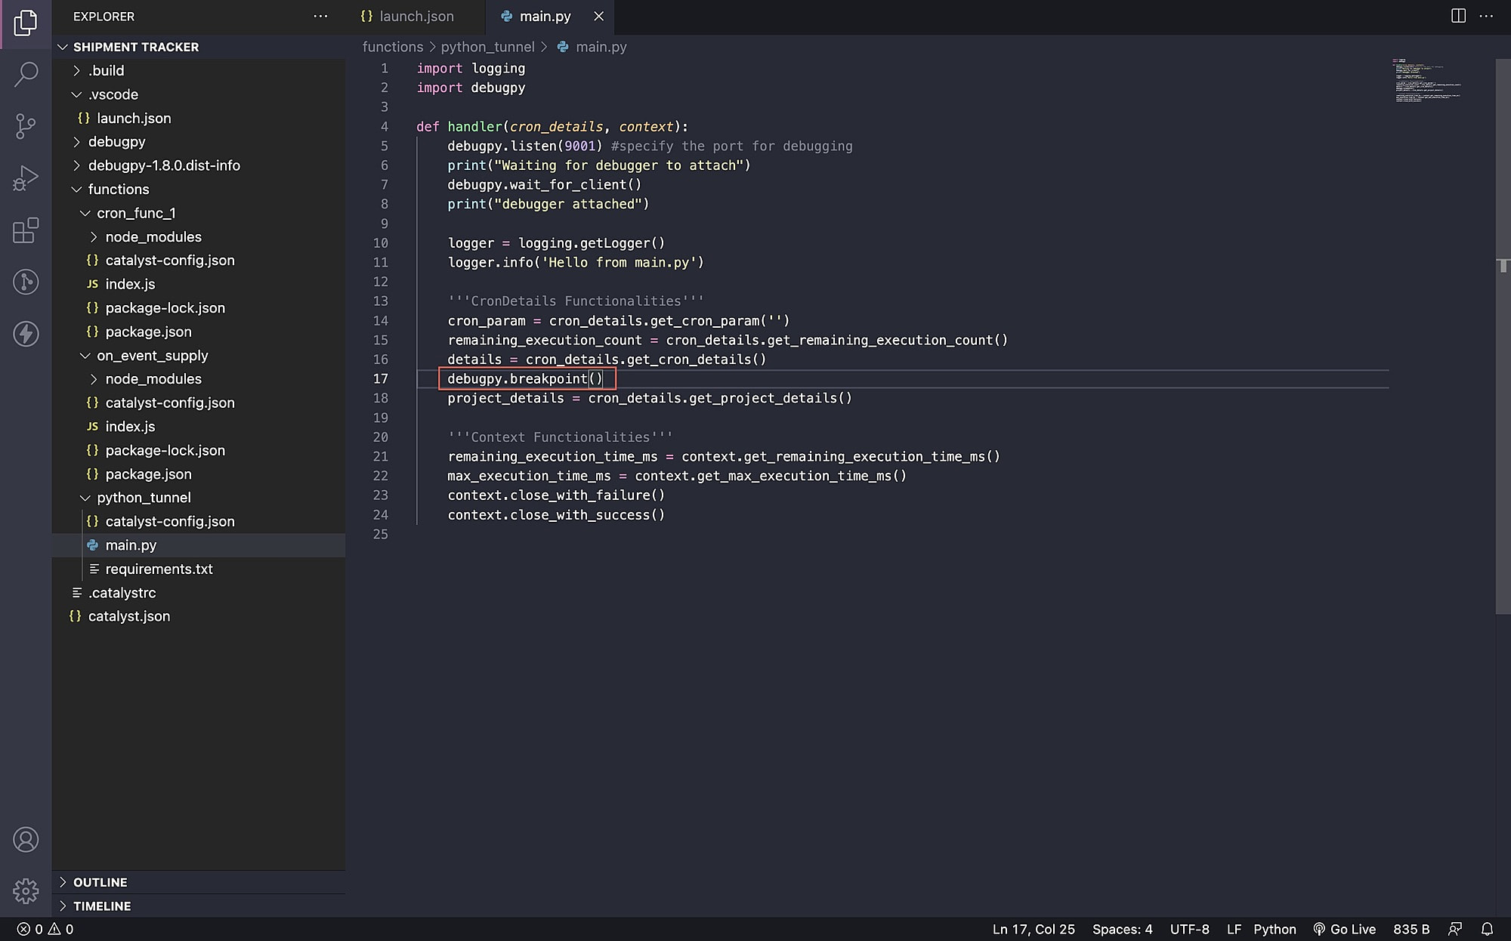Expand the OUTLINE section

[199, 882]
